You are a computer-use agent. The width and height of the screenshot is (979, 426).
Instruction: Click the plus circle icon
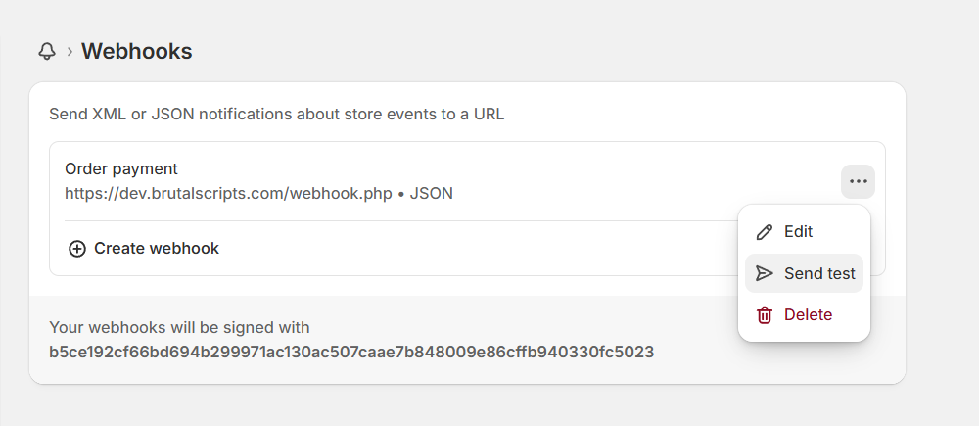(77, 249)
